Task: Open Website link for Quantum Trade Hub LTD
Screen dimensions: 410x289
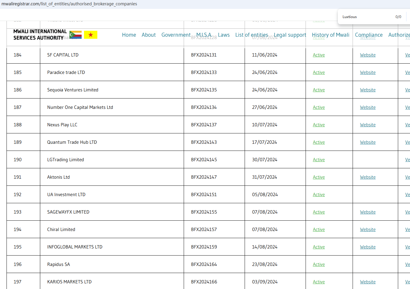Action: tap(368, 142)
